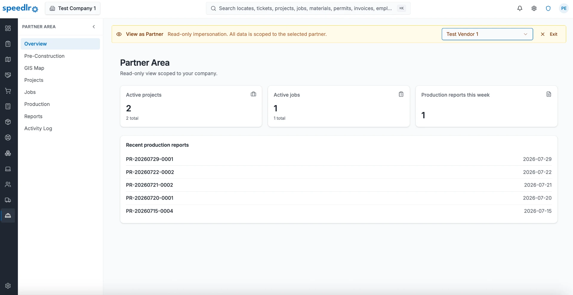Open the handshake icon in left rail
This screenshot has width=573, height=295.
click(8, 75)
